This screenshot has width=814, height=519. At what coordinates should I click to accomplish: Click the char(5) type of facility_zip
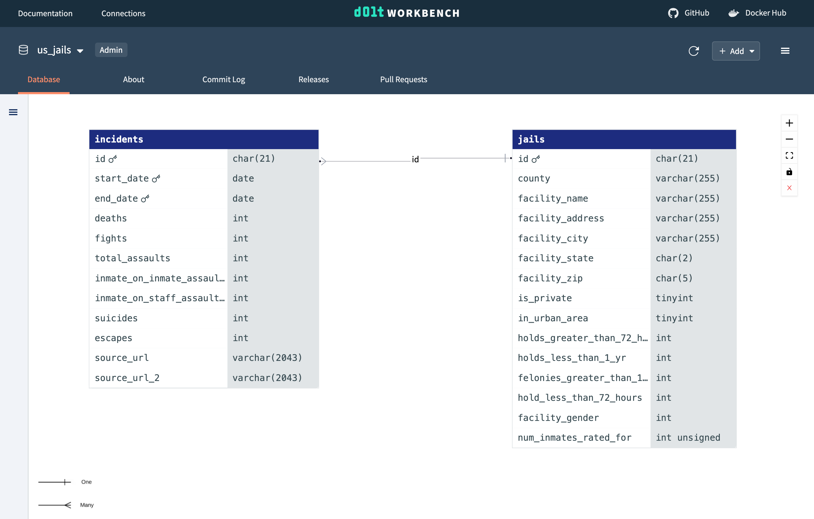click(x=693, y=278)
